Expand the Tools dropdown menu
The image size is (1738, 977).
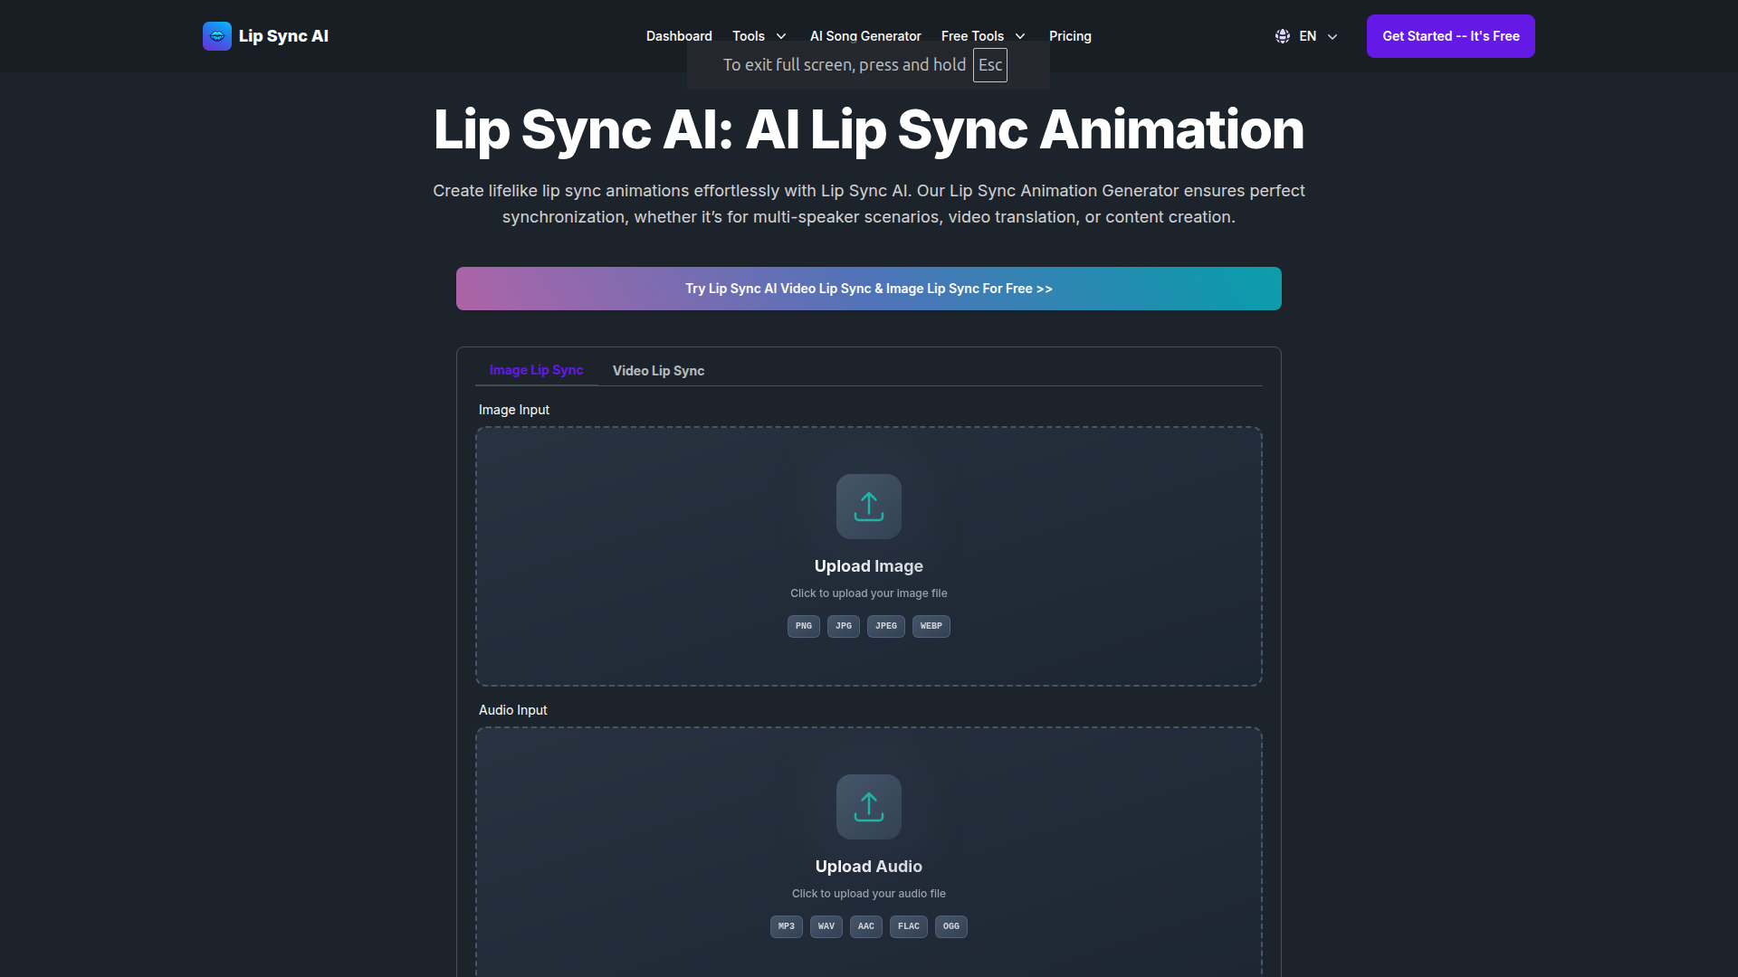[x=759, y=36]
